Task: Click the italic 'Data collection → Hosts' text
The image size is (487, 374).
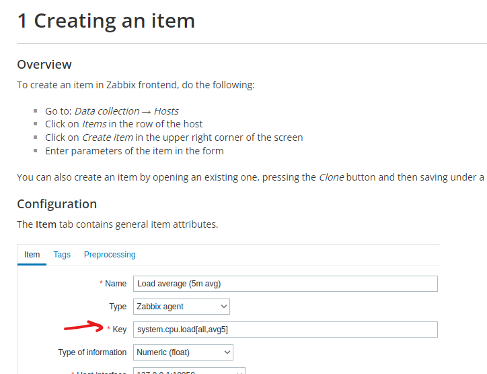Action: [126, 111]
